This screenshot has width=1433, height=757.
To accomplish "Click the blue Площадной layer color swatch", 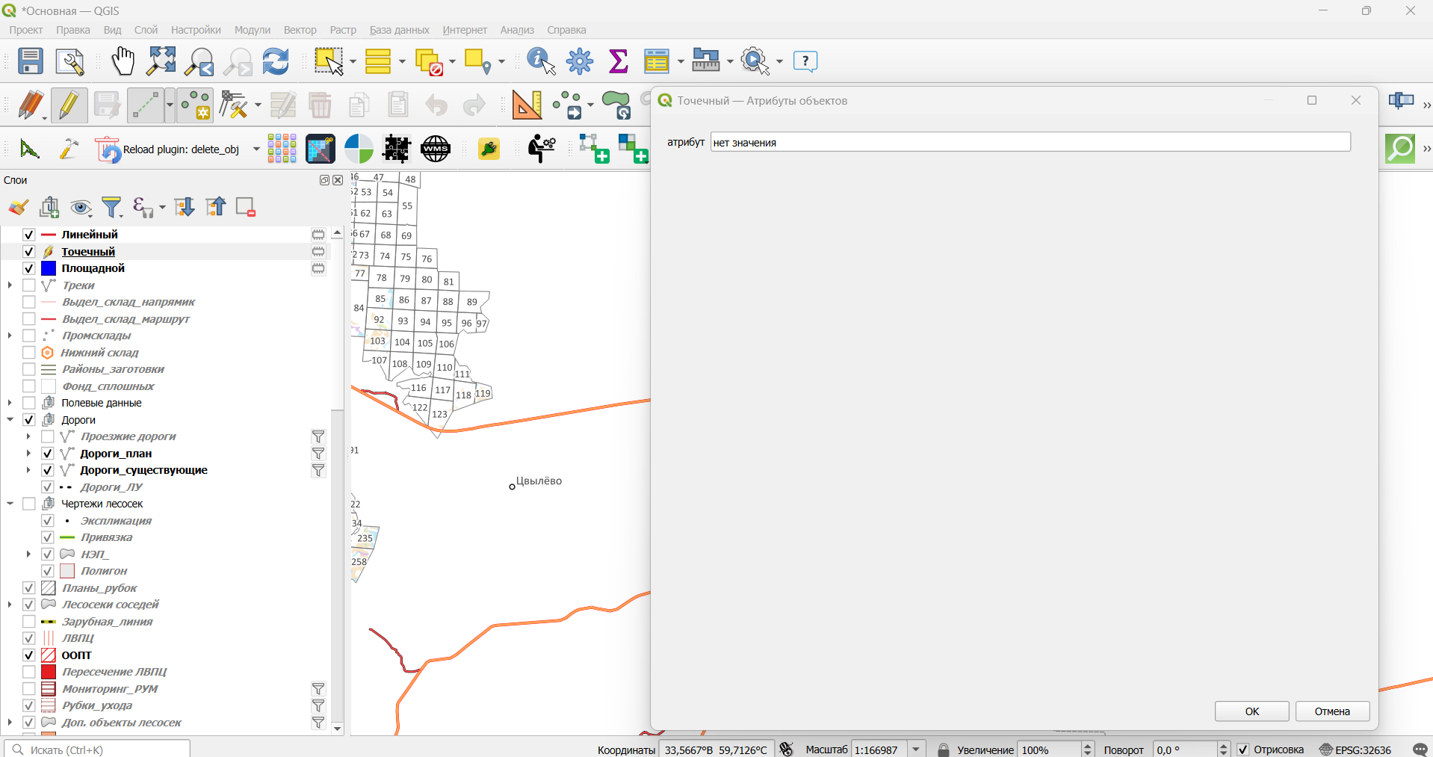I will tap(49, 268).
